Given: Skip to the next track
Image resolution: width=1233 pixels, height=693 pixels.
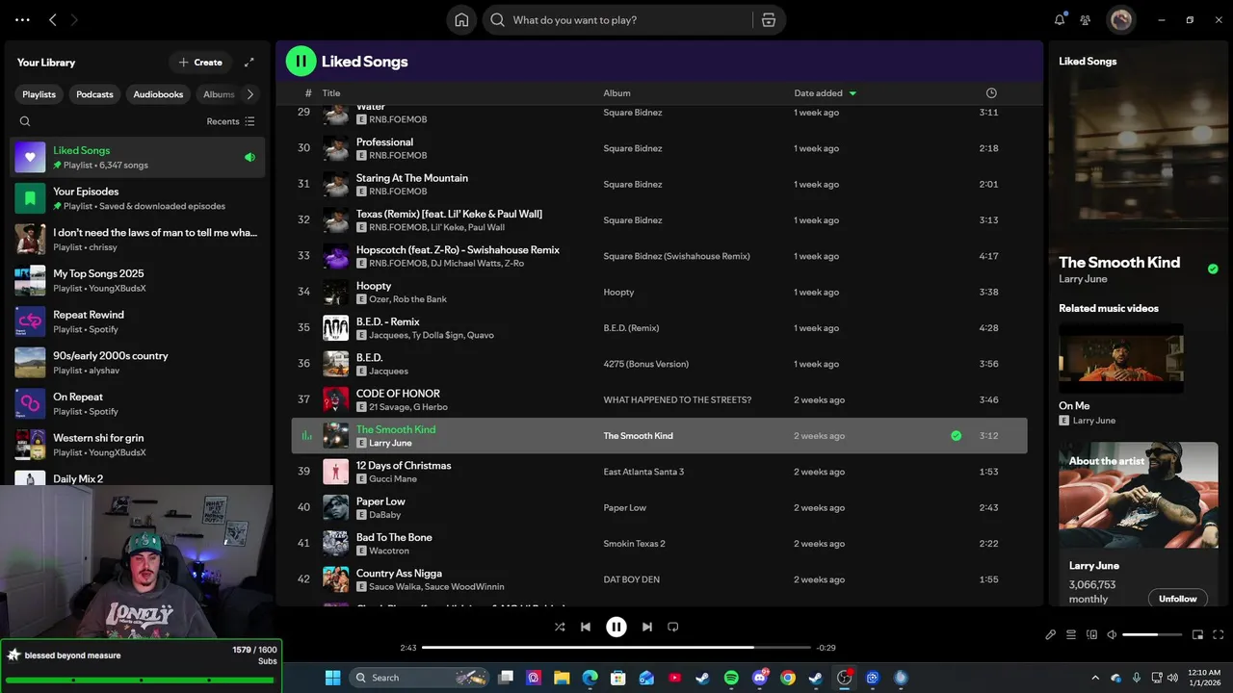Looking at the screenshot, I should coord(647,627).
